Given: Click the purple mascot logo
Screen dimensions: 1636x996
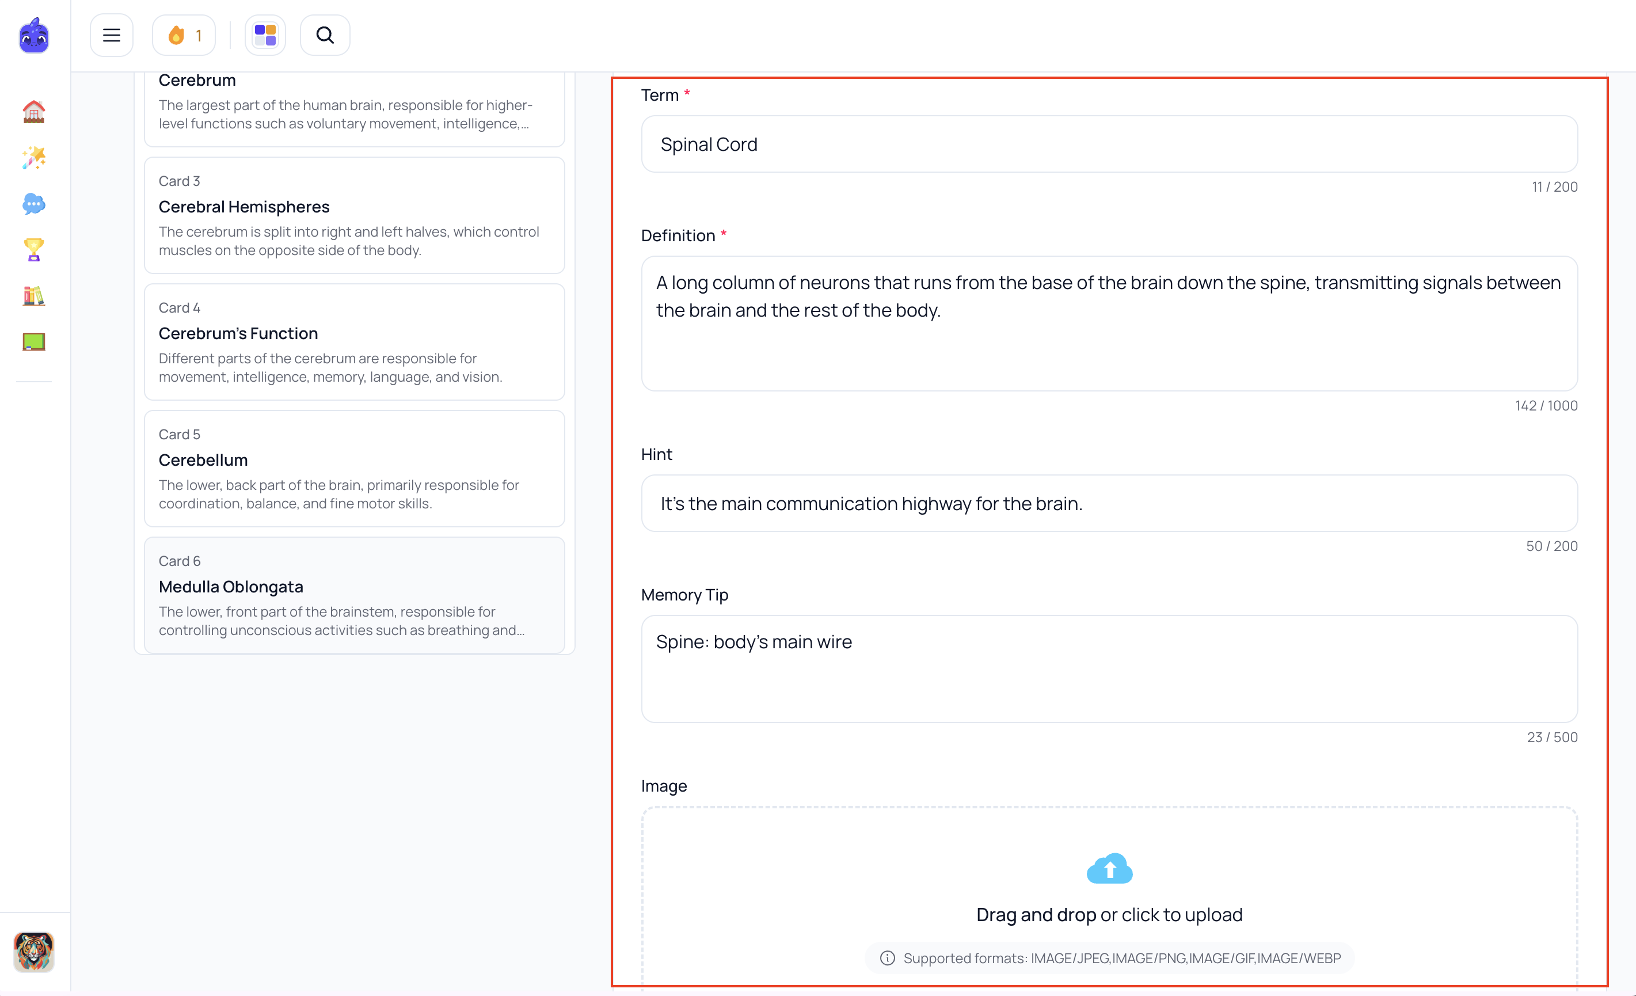Looking at the screenshot, I should pyautogui.click(x=34, y=35).
